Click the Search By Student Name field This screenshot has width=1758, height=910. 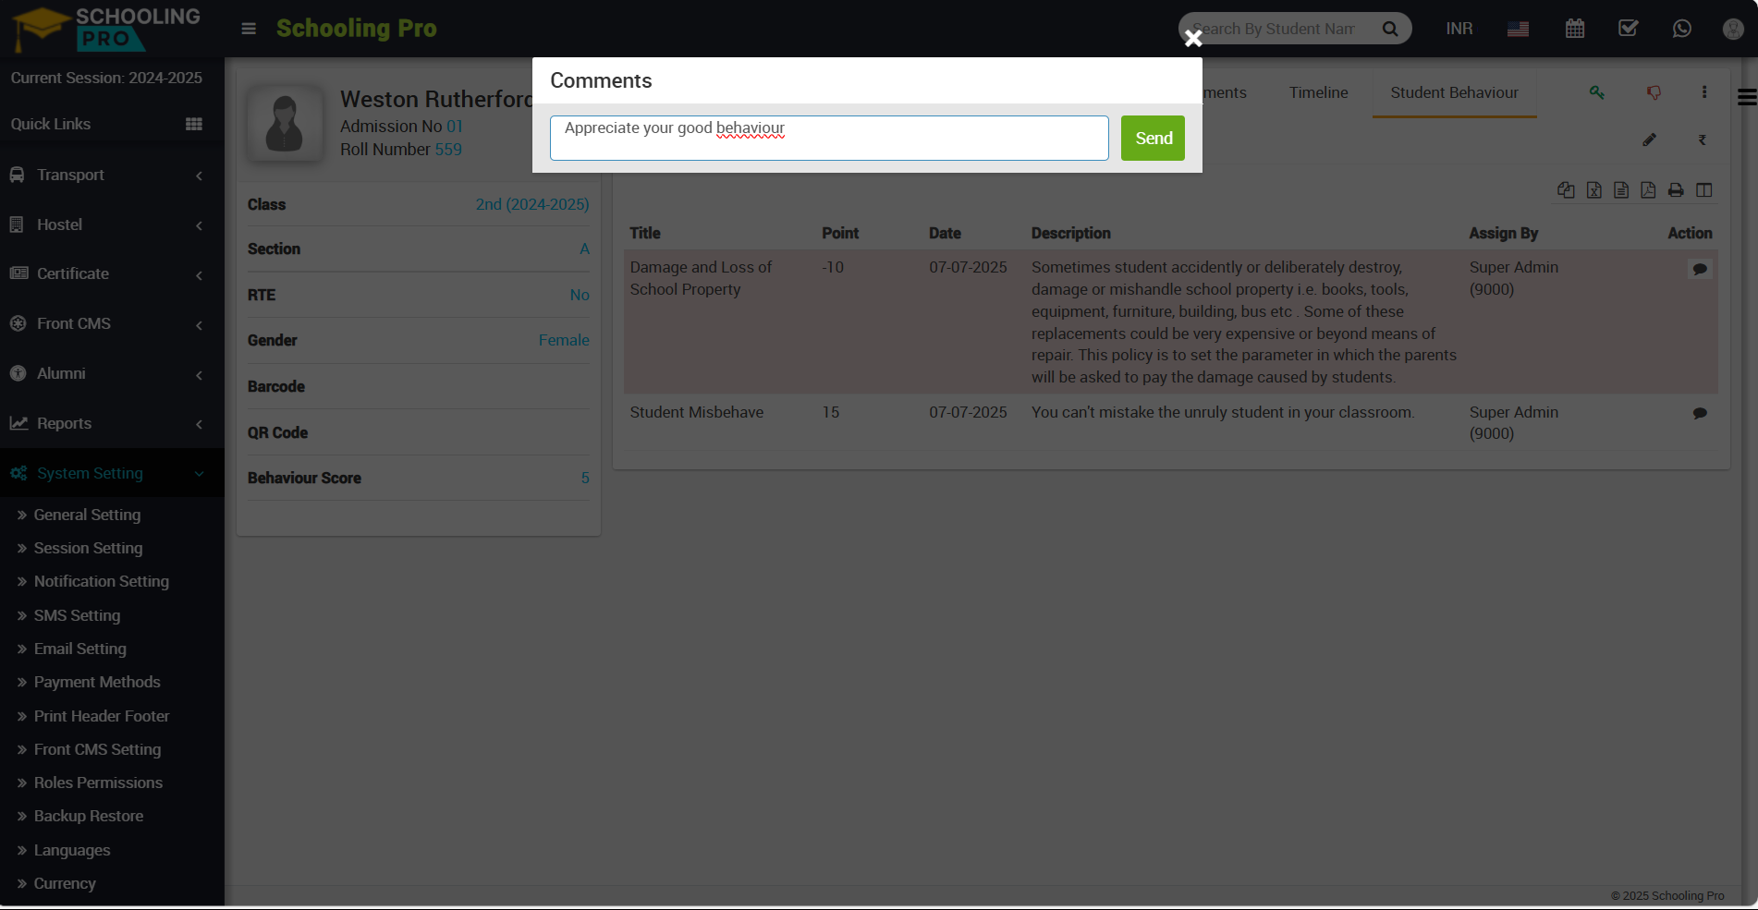1276,29
